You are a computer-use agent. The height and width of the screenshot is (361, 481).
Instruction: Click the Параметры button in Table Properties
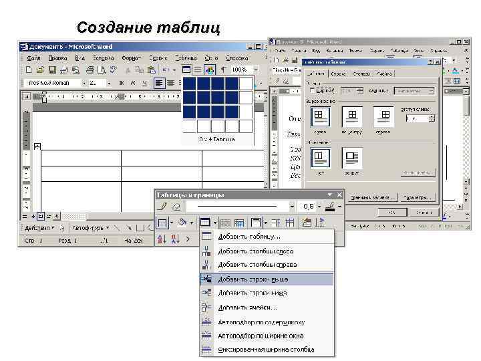tap(418, 197)
